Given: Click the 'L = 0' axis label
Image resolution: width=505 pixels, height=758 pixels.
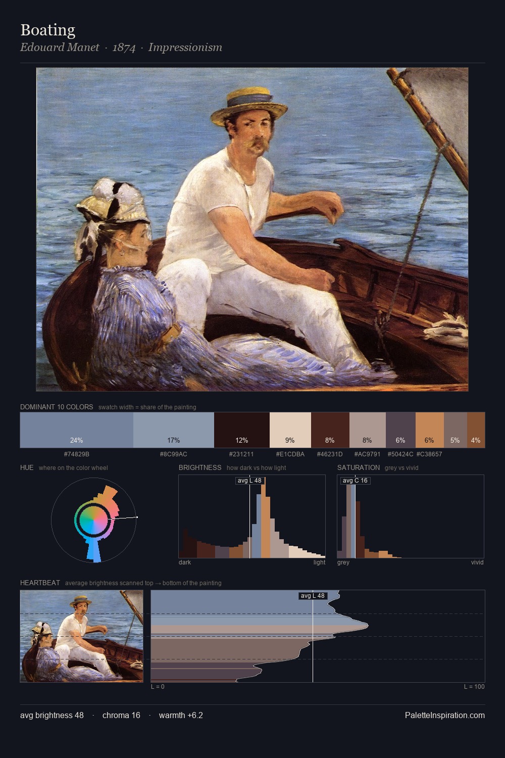Looking at the screenshot, I should [158, 687].
